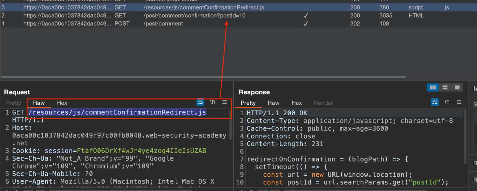Select the Raw tab in the Request pane
This screenshot has height=191, width=477.
click(x=39, y=103)
